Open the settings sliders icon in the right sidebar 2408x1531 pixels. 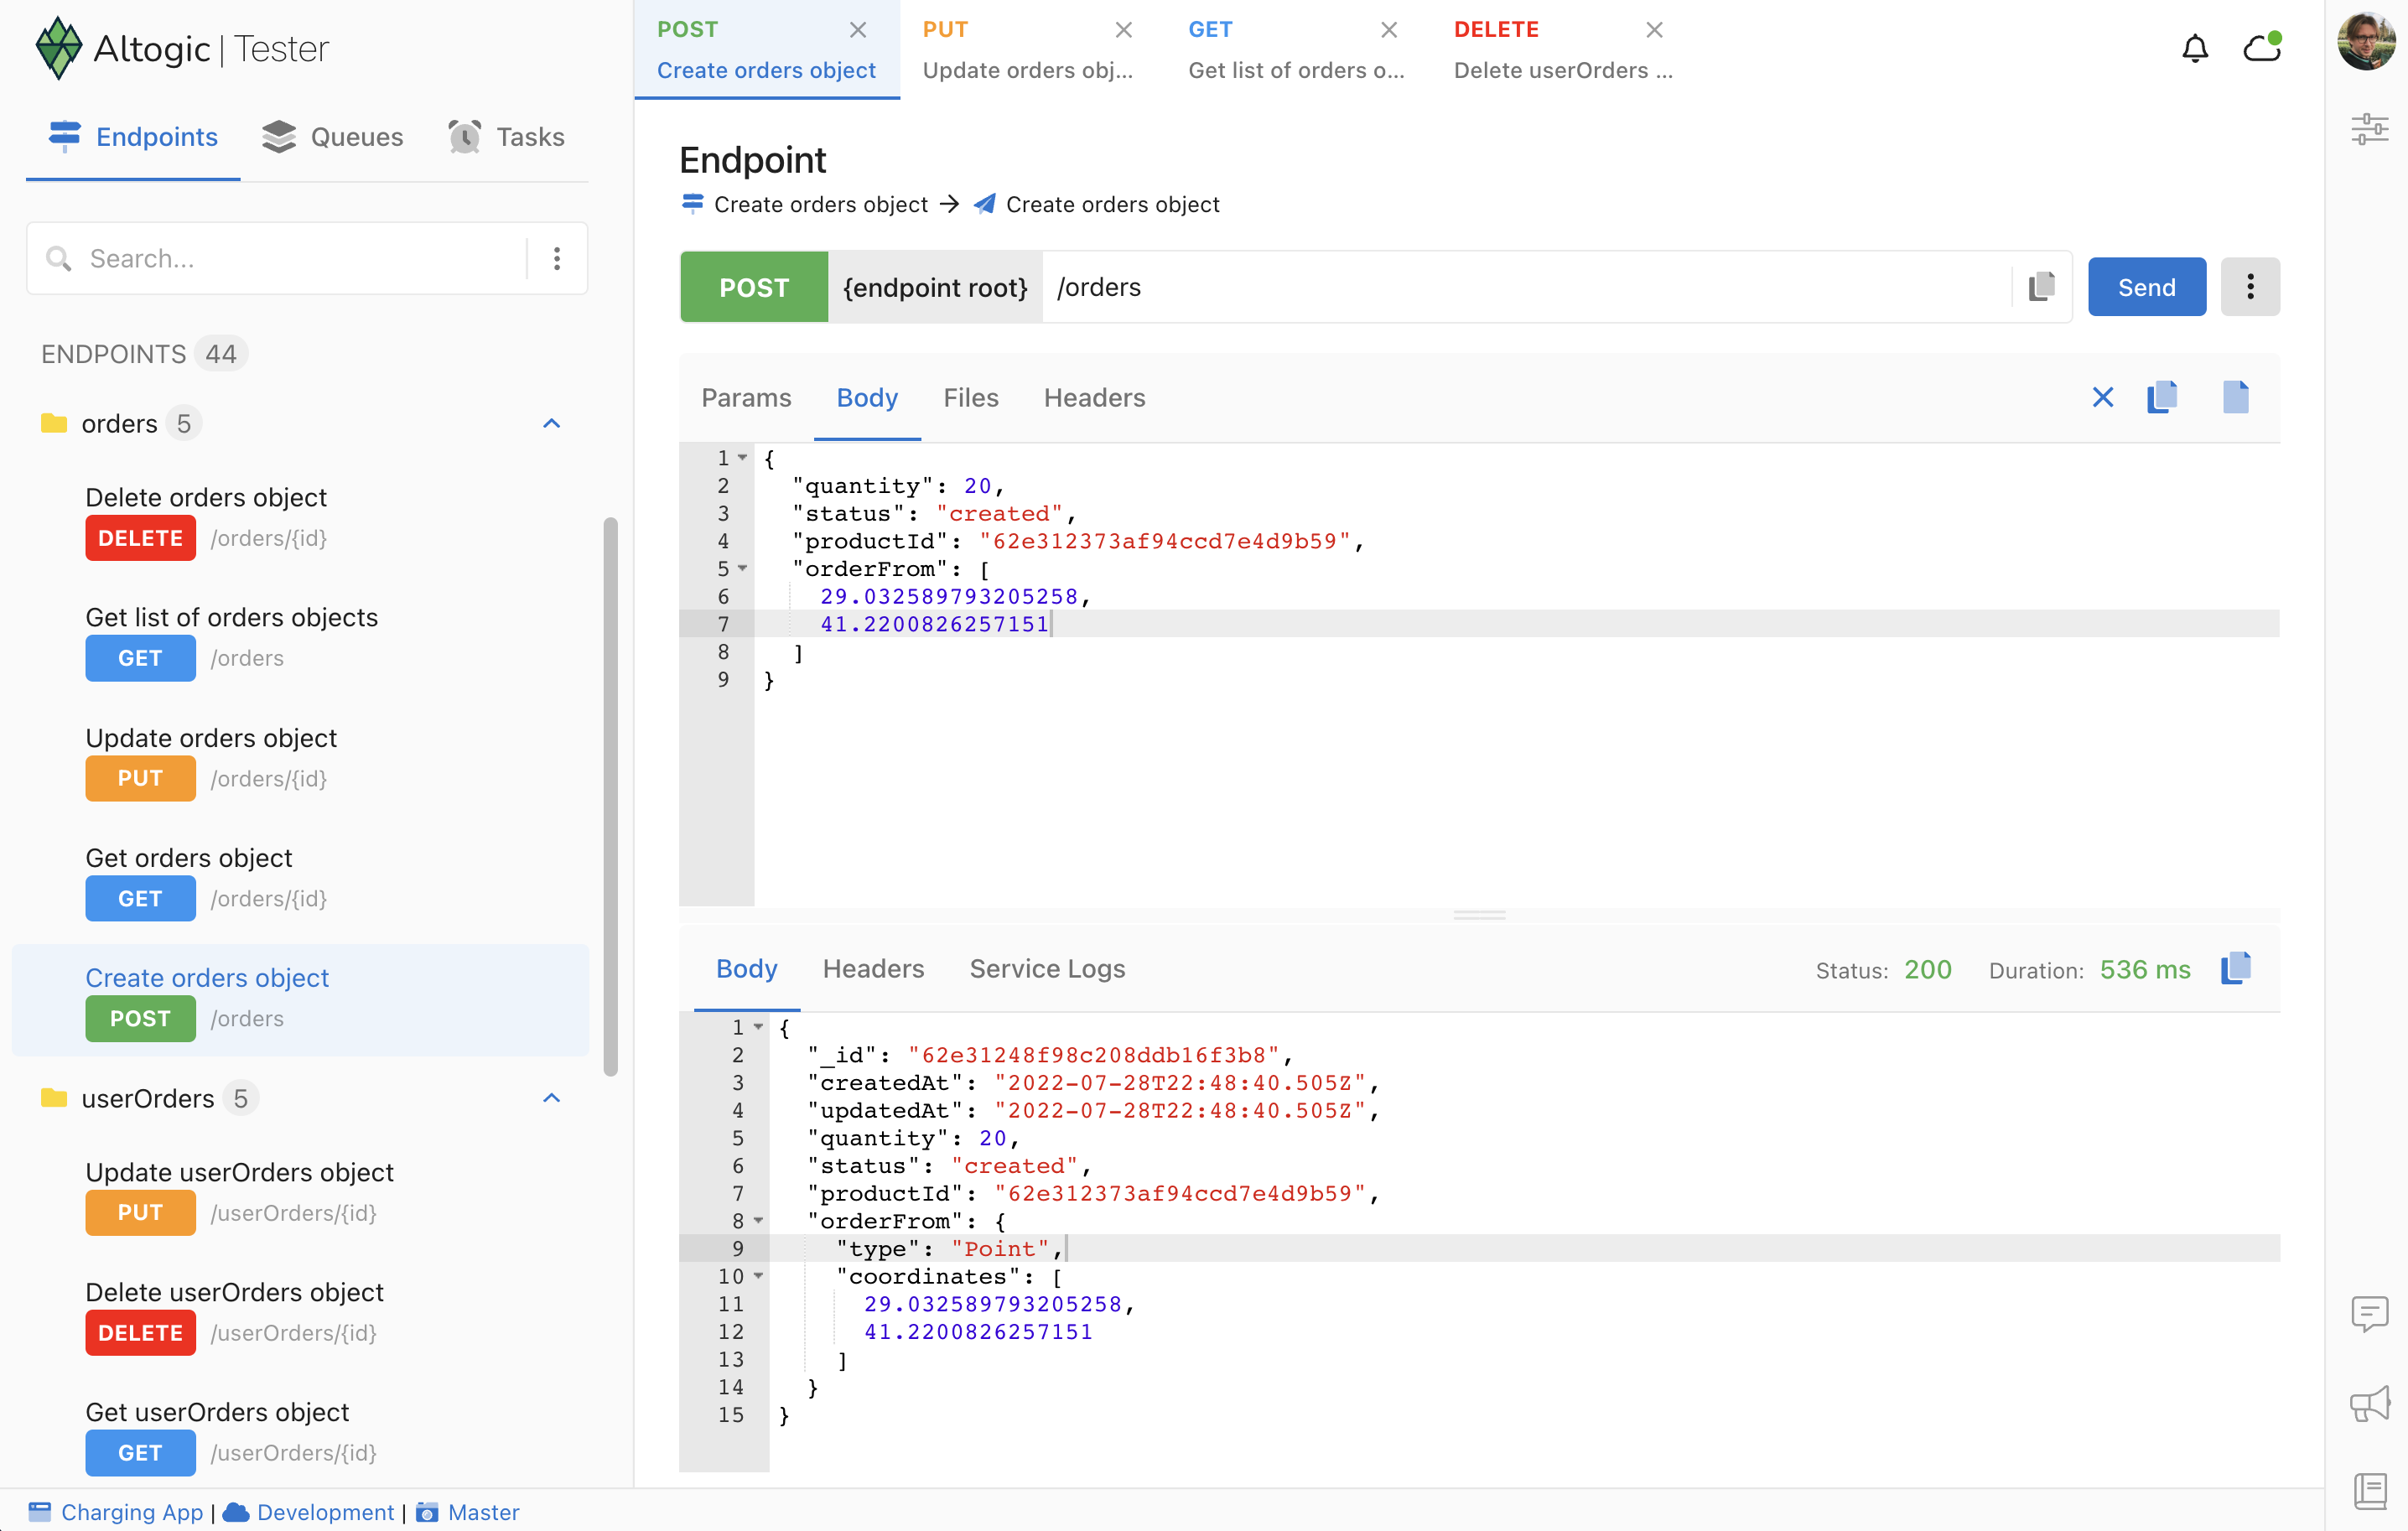[x=2369, y=129]
